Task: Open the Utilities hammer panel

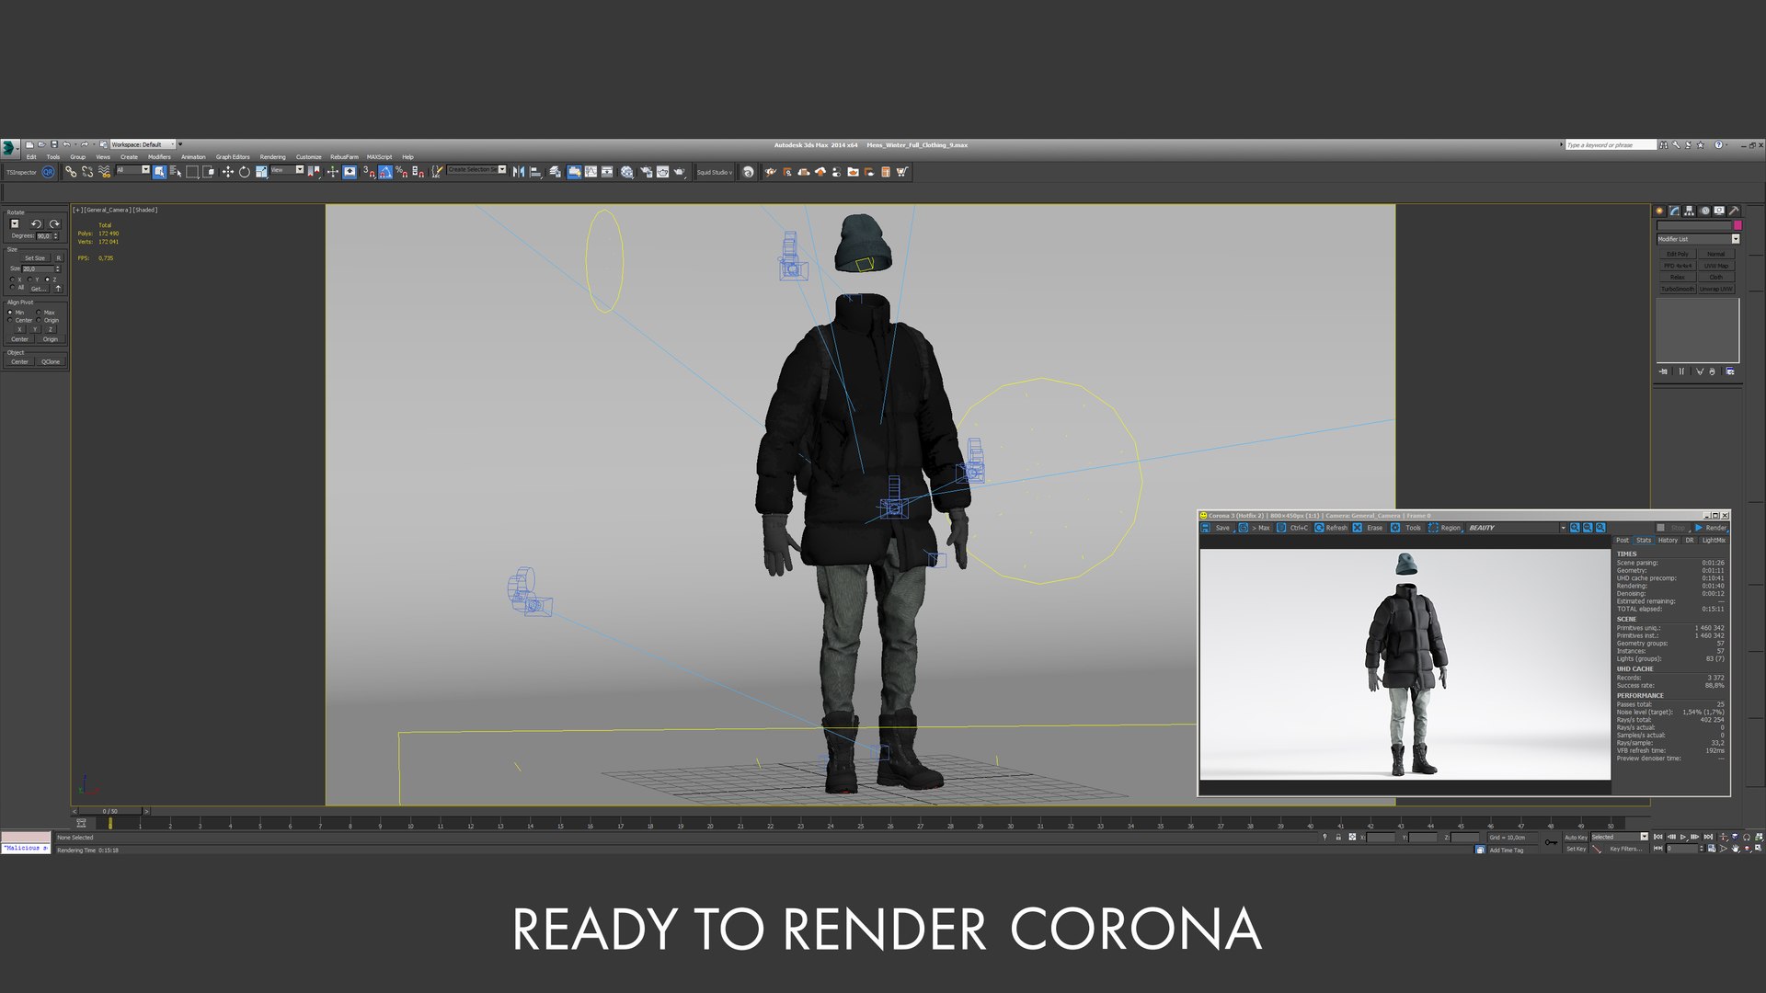Action: click(x=1734, y=211)
